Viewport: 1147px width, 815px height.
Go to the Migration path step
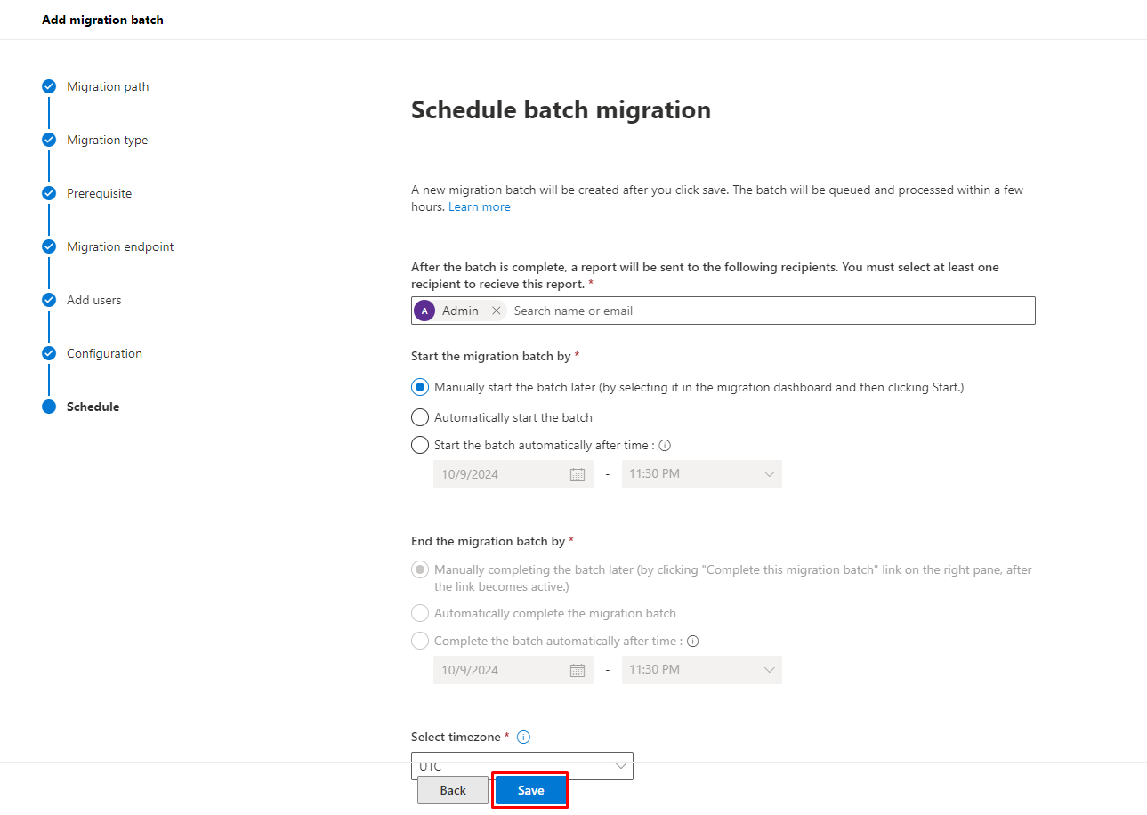click(108, 86)
